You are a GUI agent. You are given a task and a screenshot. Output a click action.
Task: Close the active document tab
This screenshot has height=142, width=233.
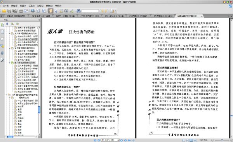[x=202, y=16]
